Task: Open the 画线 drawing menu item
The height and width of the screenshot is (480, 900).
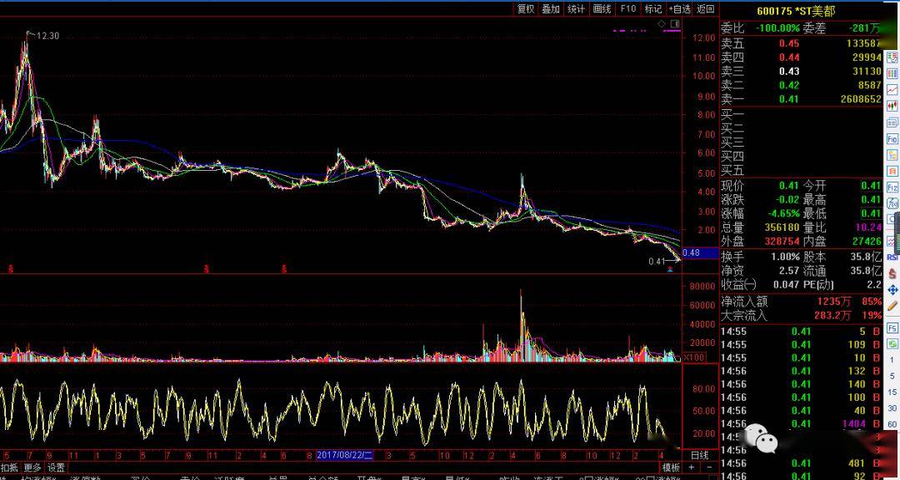Action: coord(602,9)
